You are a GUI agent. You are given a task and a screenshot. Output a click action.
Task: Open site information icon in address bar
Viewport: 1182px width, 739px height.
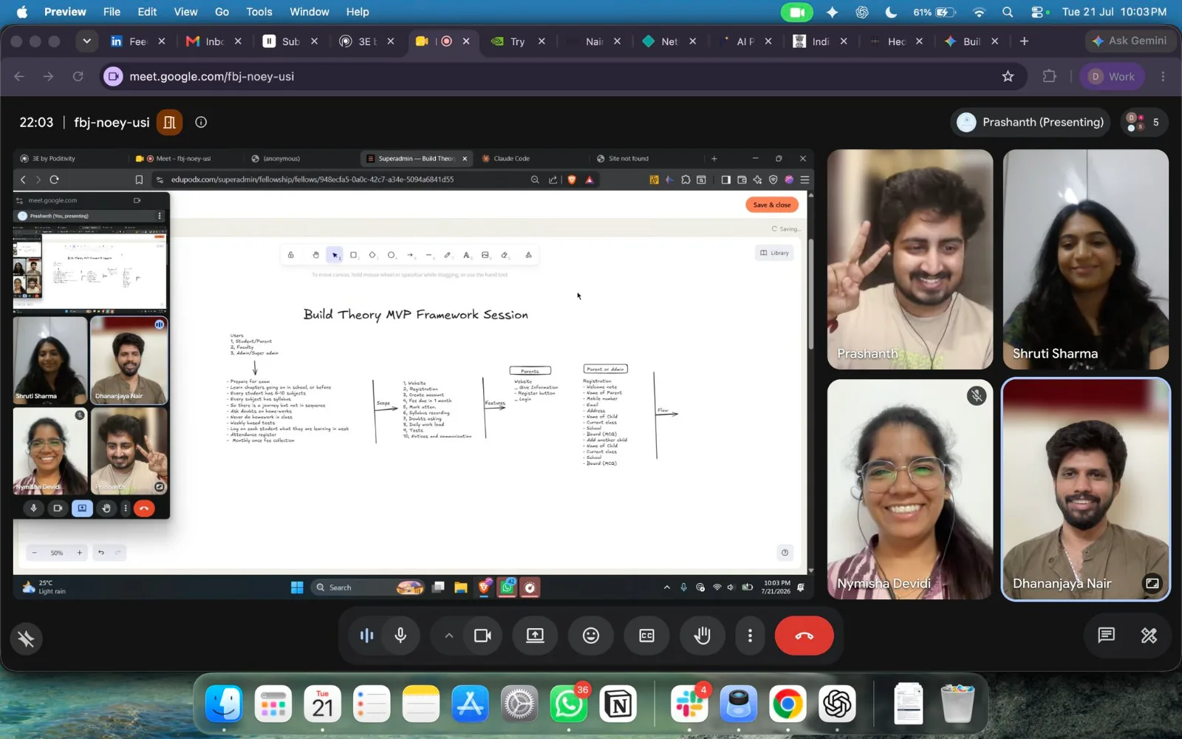tap(113, 76)
